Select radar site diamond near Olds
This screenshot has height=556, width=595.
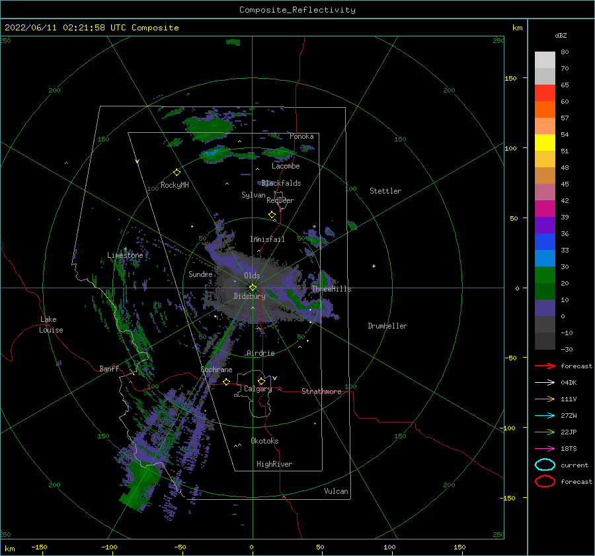pyautogui.click(x=253, y=288)
